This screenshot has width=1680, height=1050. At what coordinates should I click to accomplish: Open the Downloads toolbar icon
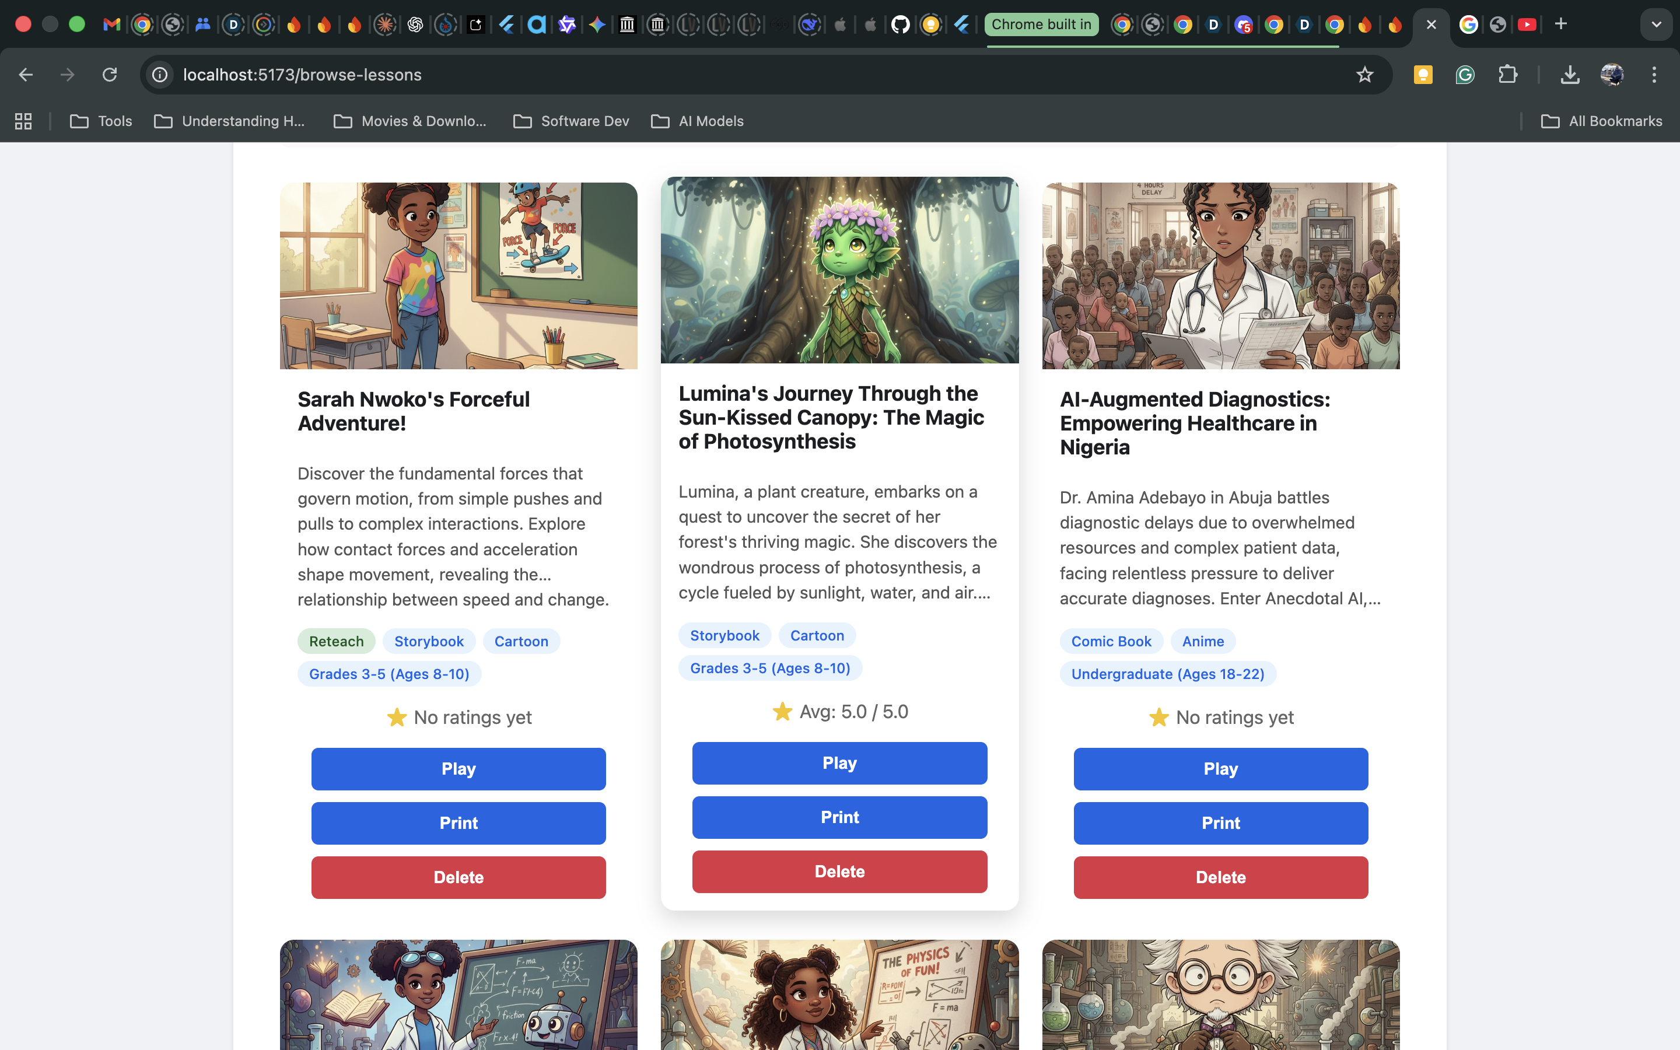coord(1570,74)
